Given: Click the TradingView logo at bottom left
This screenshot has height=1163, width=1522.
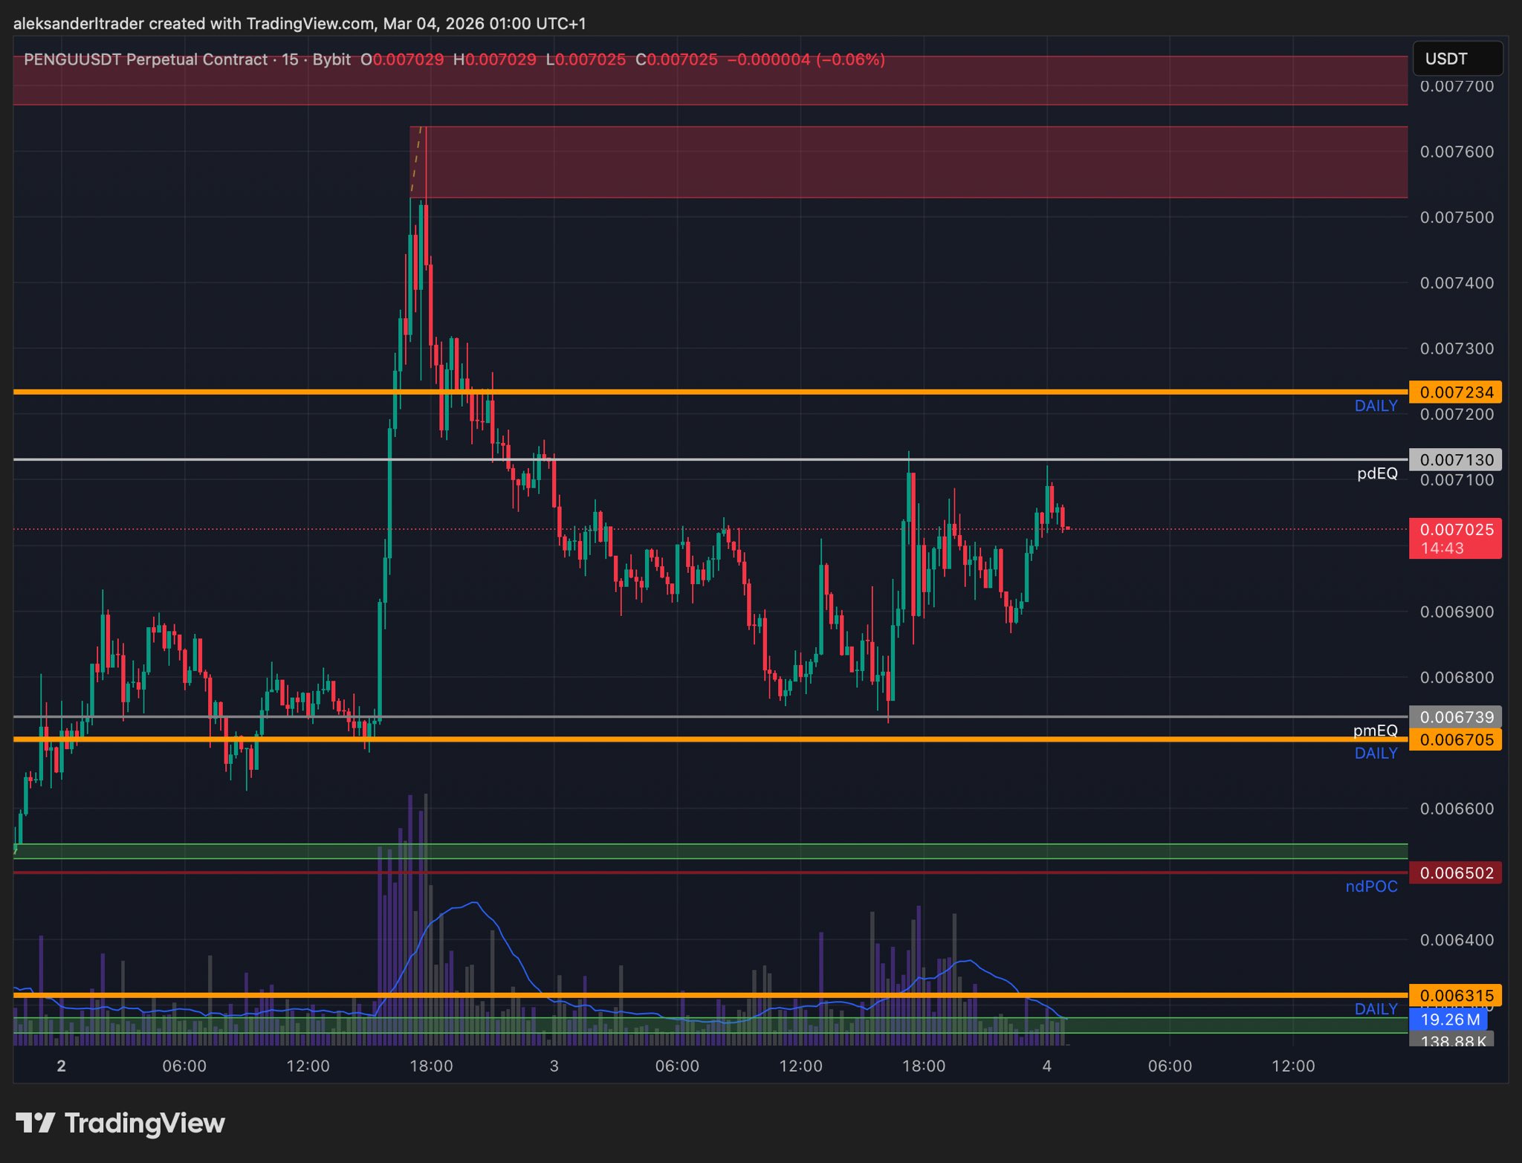Looking at the screenshot, I should click(x=120, y=1123).
